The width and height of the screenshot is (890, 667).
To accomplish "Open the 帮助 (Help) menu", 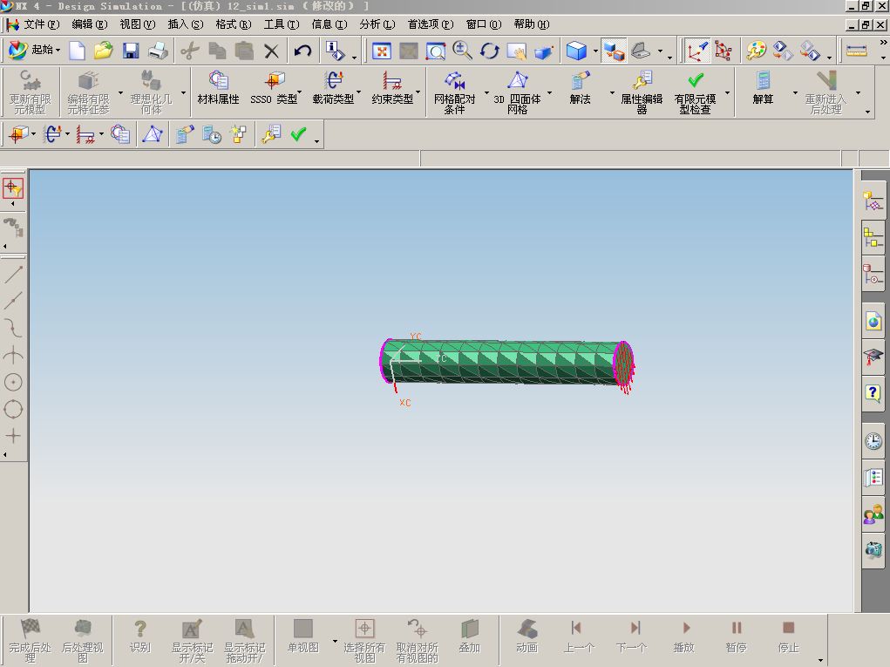I will tap(531, 24).
